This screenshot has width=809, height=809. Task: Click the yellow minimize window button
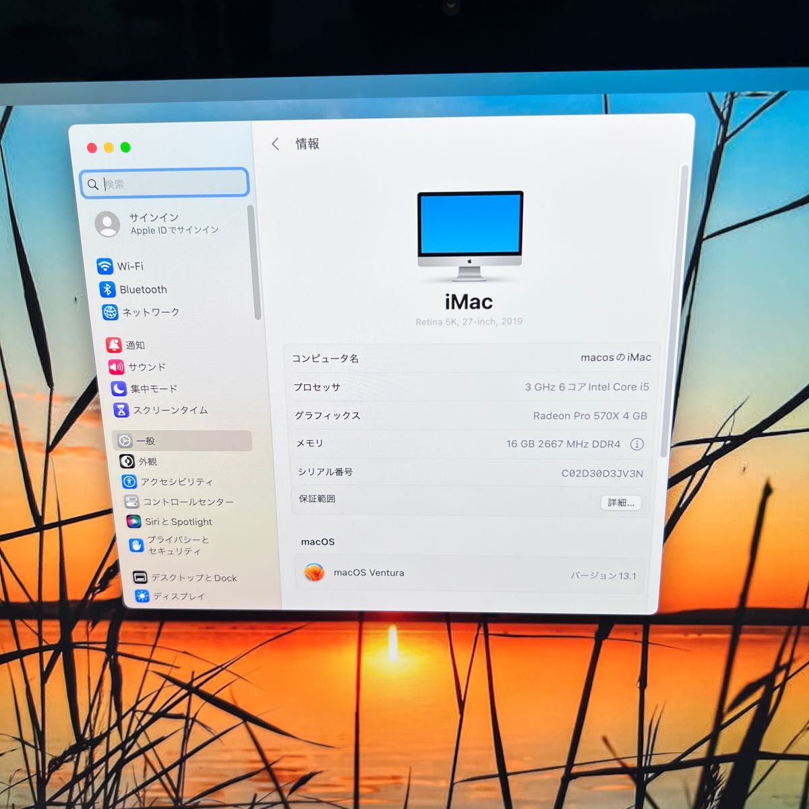pyautogui.click(x=109, y=147)
